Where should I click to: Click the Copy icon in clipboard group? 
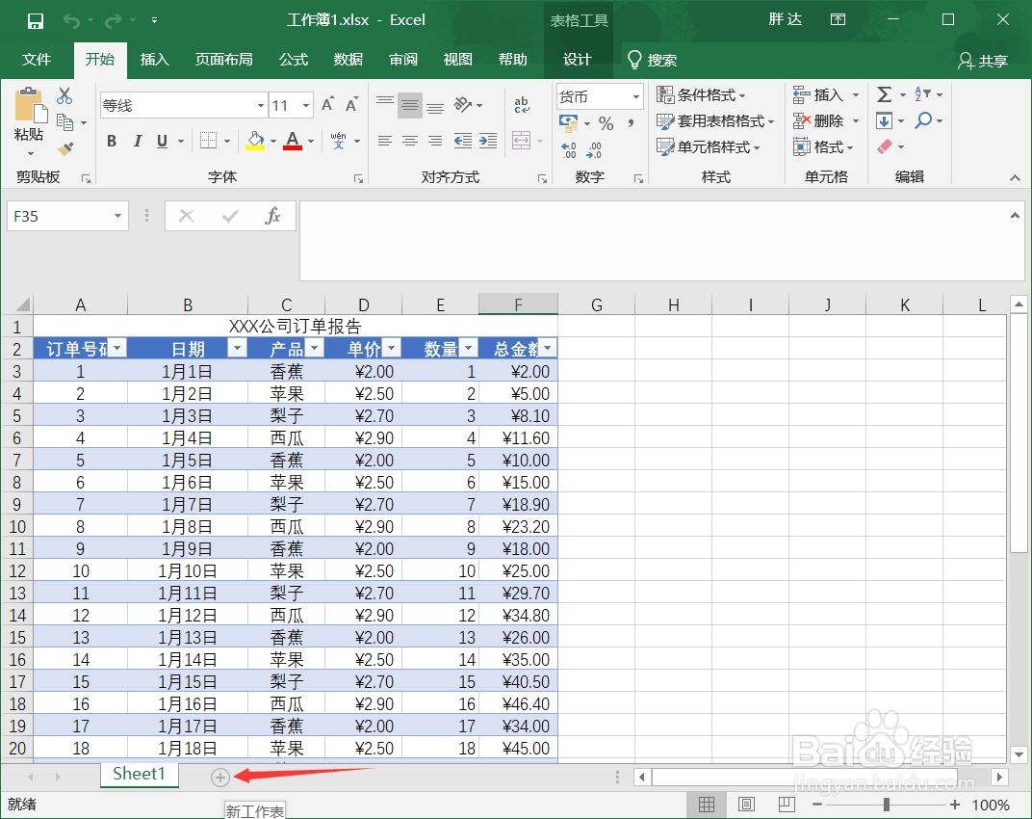[64, 122]
